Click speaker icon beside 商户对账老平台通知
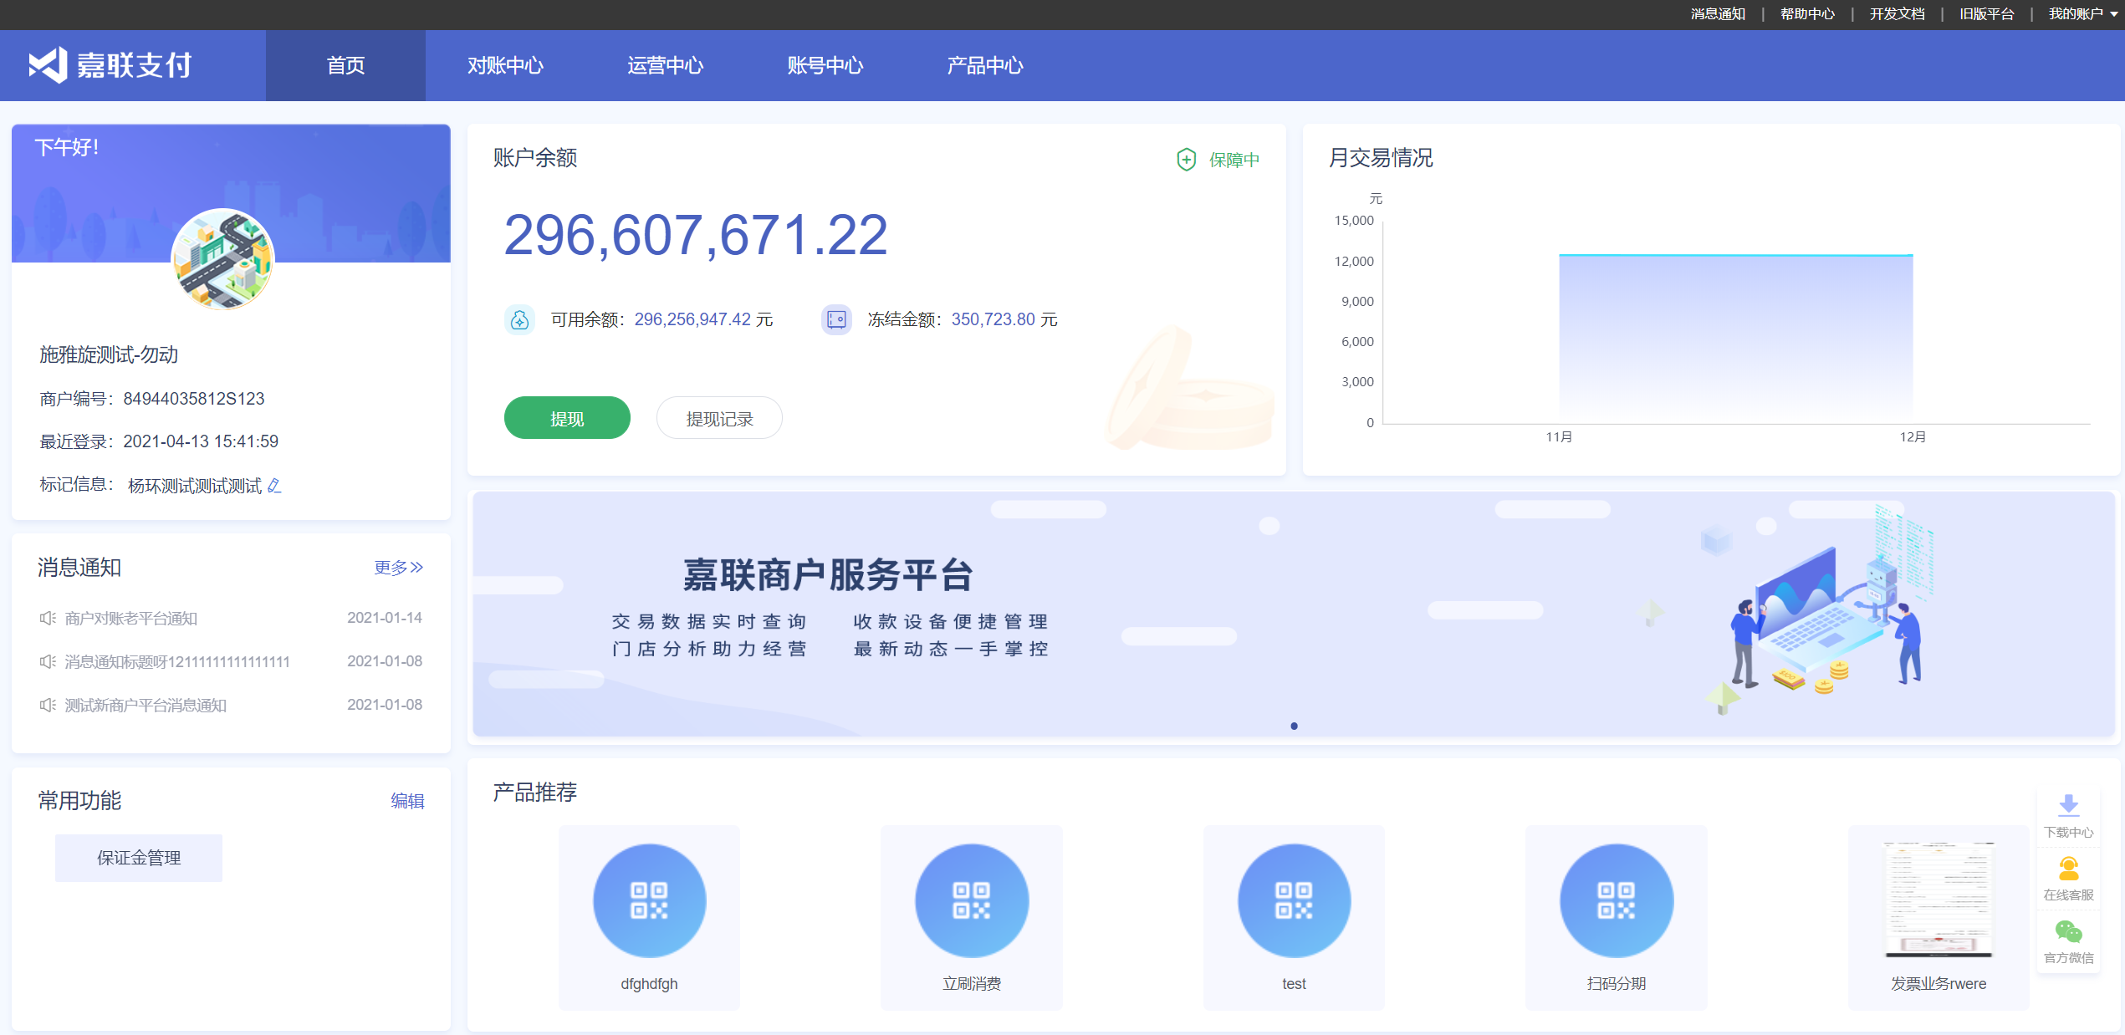2125x1035 pixels. click(46, 619)
